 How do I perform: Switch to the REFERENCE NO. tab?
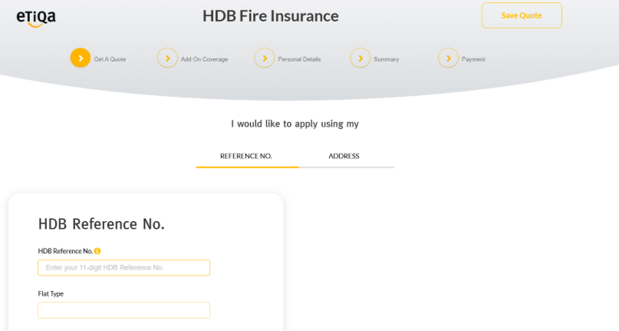[246, 156]
